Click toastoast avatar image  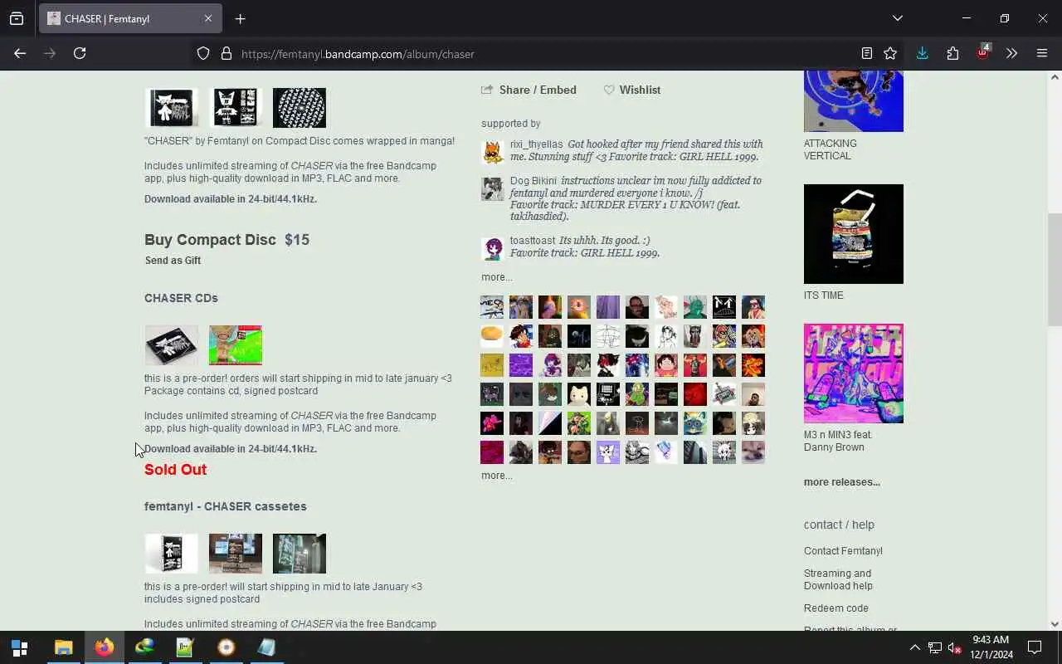pyautogui.click(x=493, y=249)
